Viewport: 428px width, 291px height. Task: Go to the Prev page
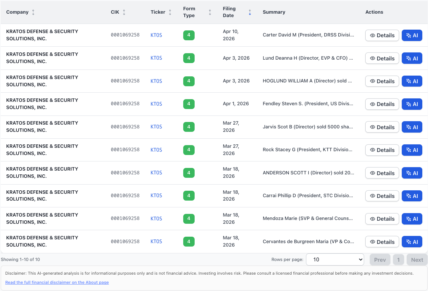coord(380,259)
